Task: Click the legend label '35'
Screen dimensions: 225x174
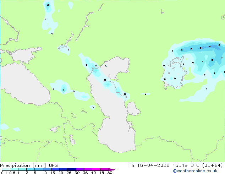Action: [x=85, y=173]
